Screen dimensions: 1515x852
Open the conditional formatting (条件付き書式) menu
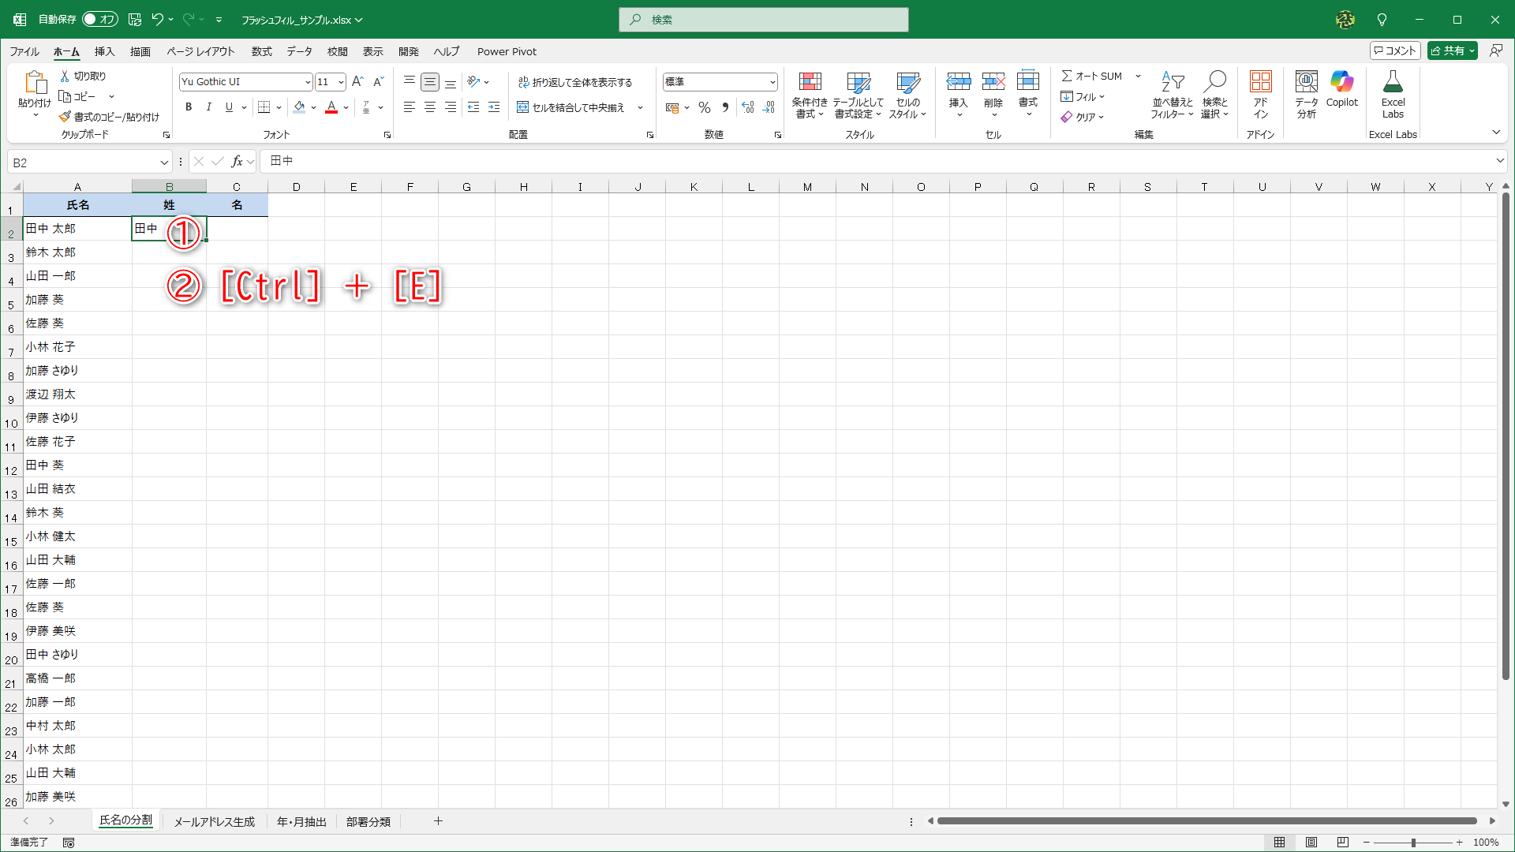(x=810, y=93)
